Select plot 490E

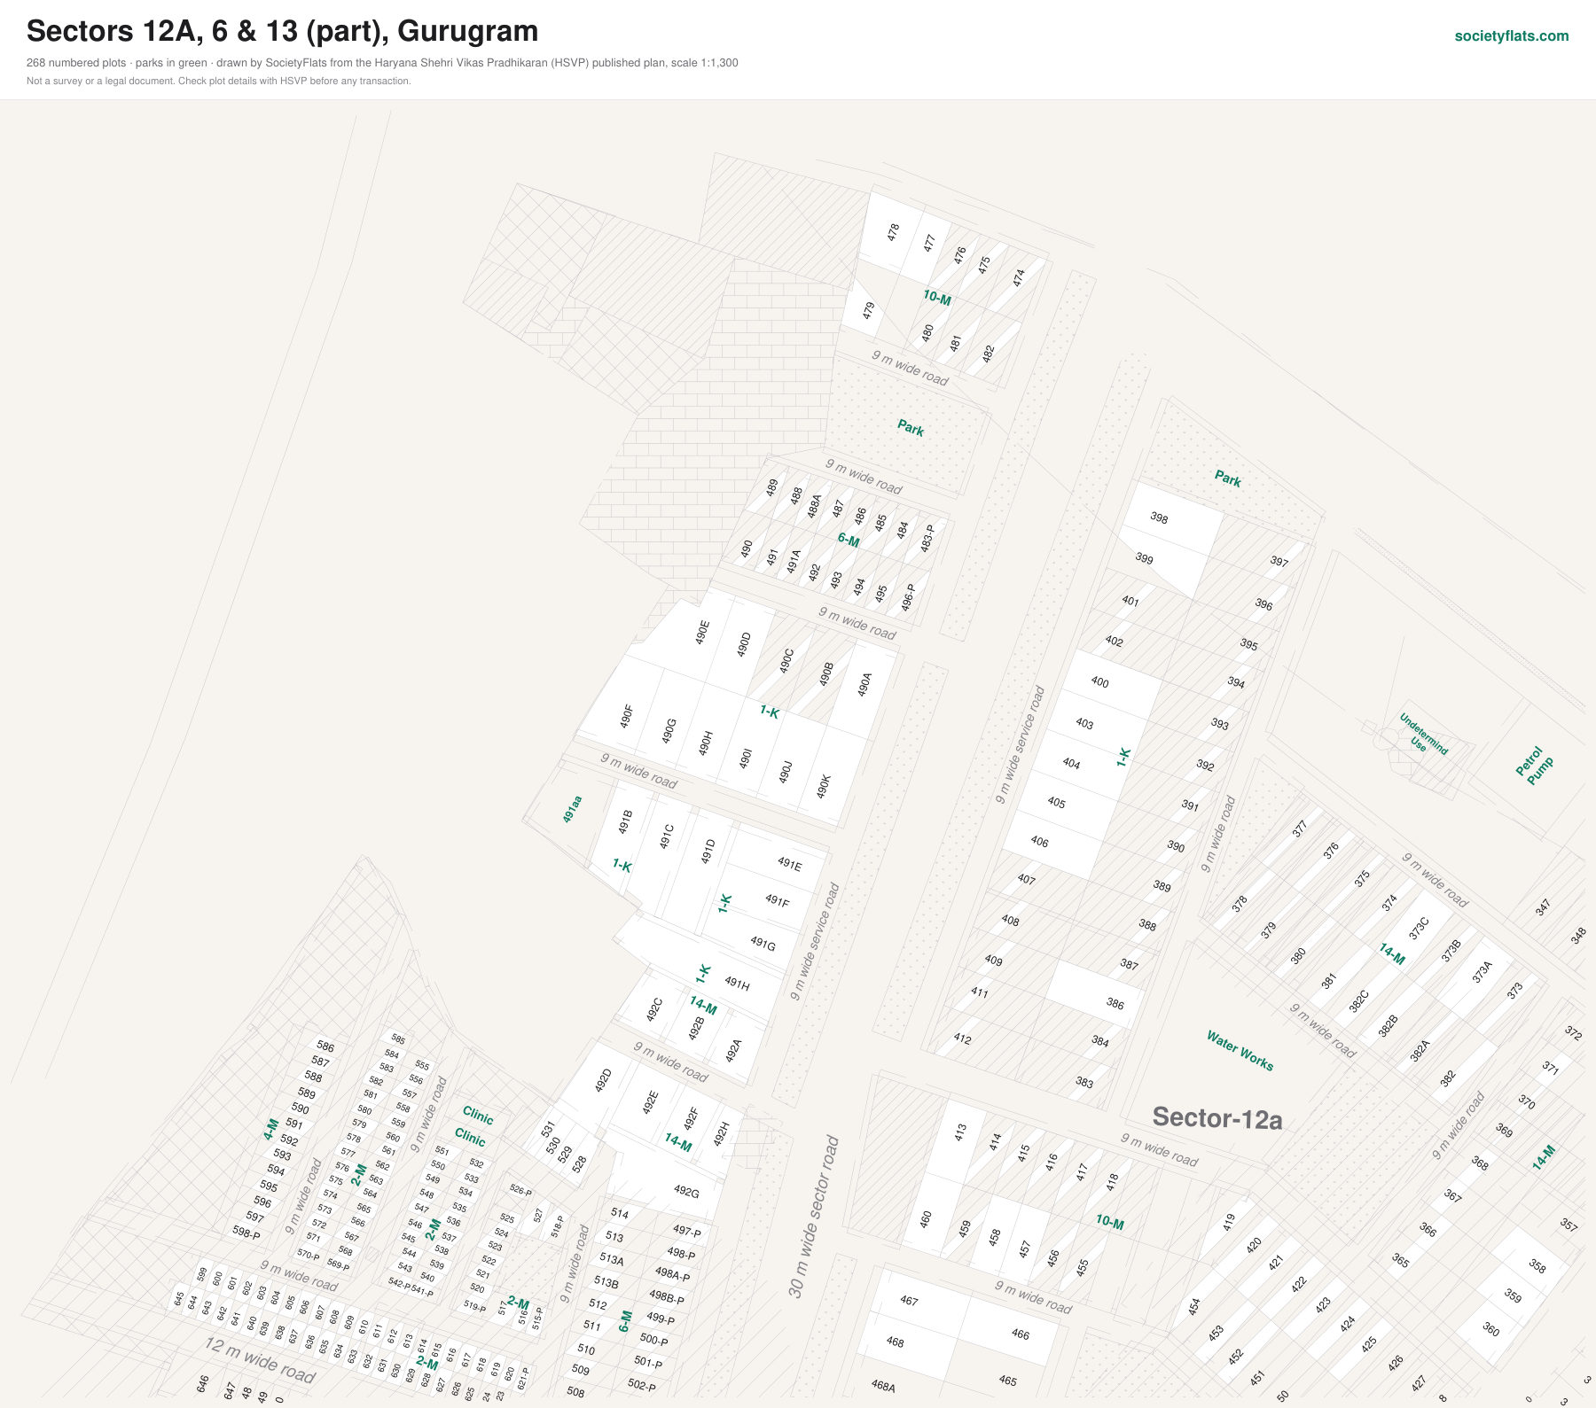click(702, 632)
